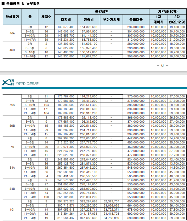Click second payment 59,900,000

tap(177, 218)
